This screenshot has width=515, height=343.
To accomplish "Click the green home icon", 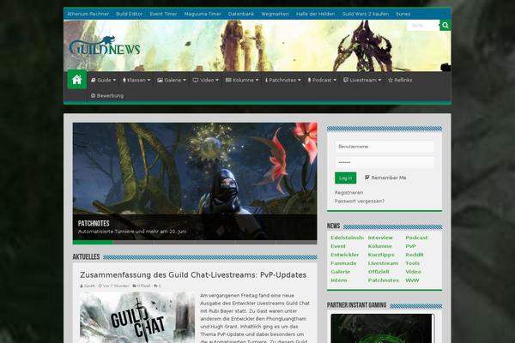I will (x=77, y=80).
